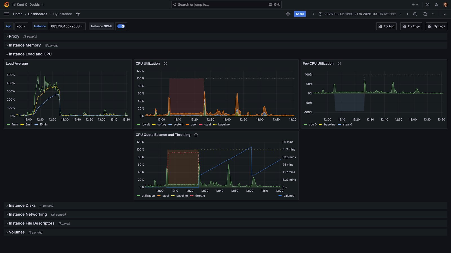This screenshot has width=451, height=253.
Task: Open the news RSS feed icon
Action: point(436,4)
